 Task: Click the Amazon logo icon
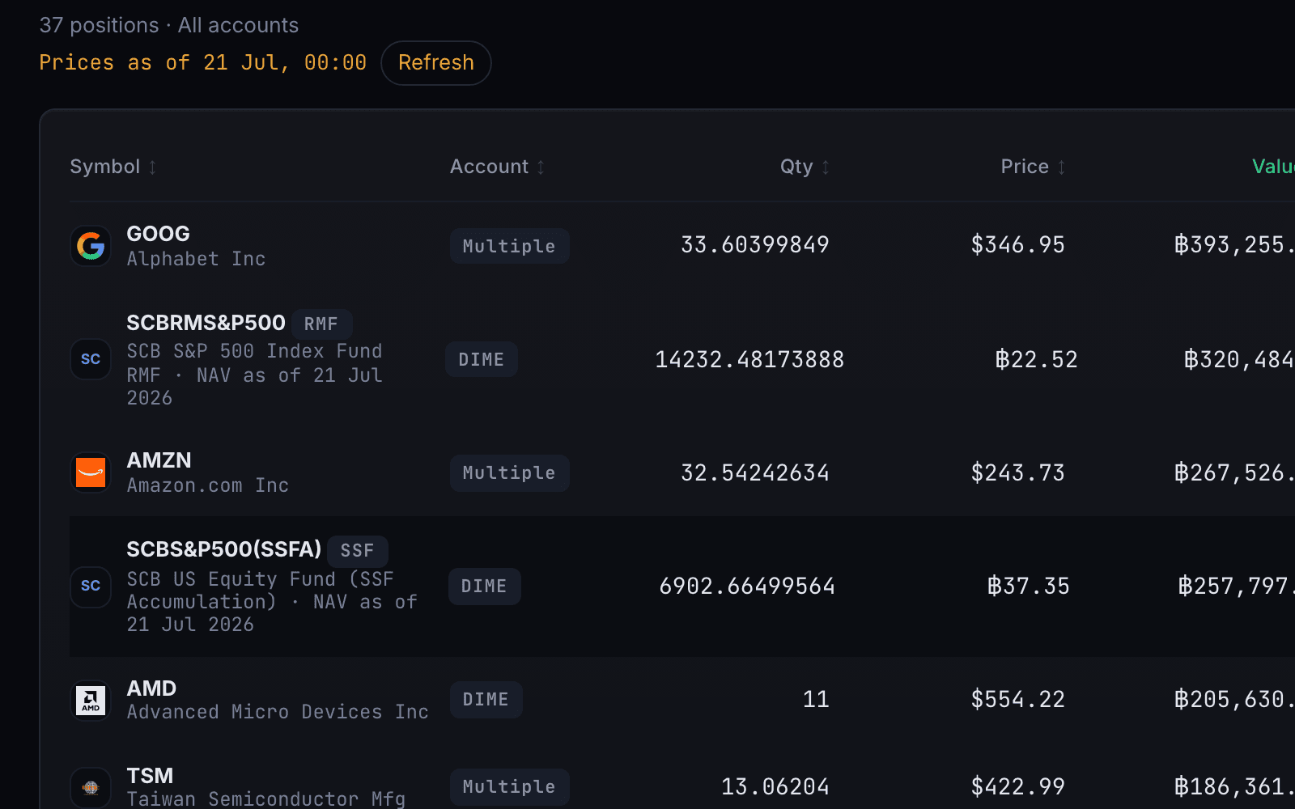pyautogui.click(x=91, y=472)
